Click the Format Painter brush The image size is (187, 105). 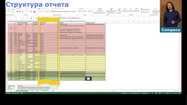(13, 12)
